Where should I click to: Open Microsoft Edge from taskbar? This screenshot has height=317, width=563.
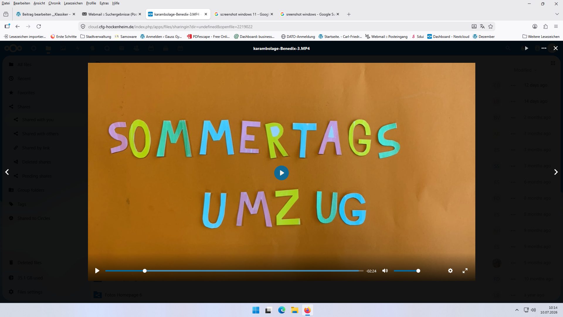click(x=281, y=310)
